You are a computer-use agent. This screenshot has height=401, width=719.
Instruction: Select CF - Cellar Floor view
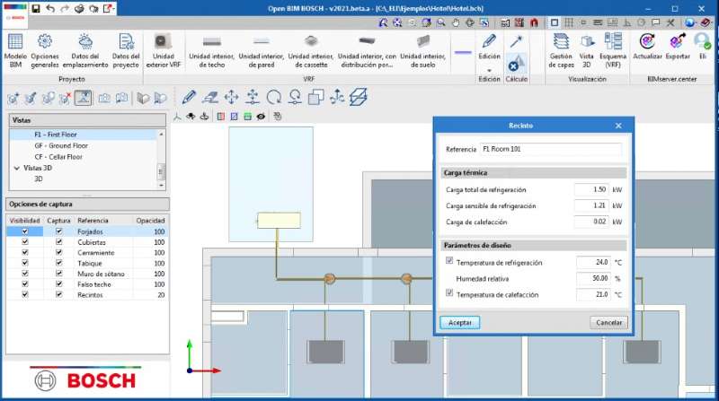[58, 157]
